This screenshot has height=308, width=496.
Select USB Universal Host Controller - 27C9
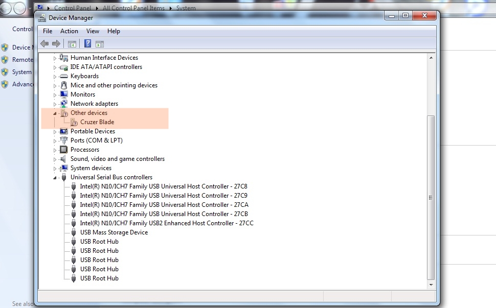click(x=164, y=196)
